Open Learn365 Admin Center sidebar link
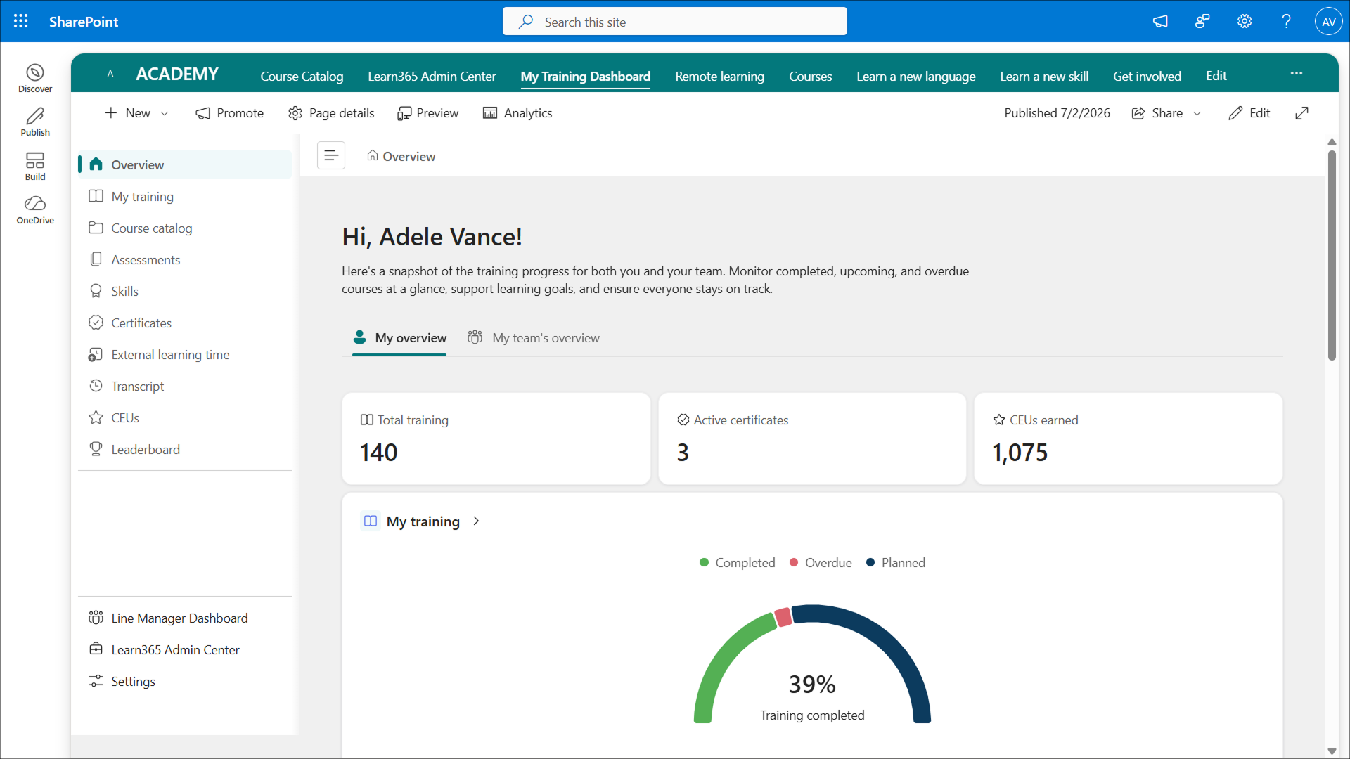The image size is (1350, 759). [185, 649]
